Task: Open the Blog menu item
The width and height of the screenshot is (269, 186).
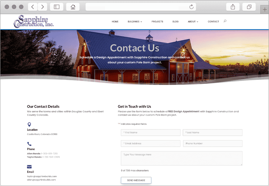Action: [175, 22]
